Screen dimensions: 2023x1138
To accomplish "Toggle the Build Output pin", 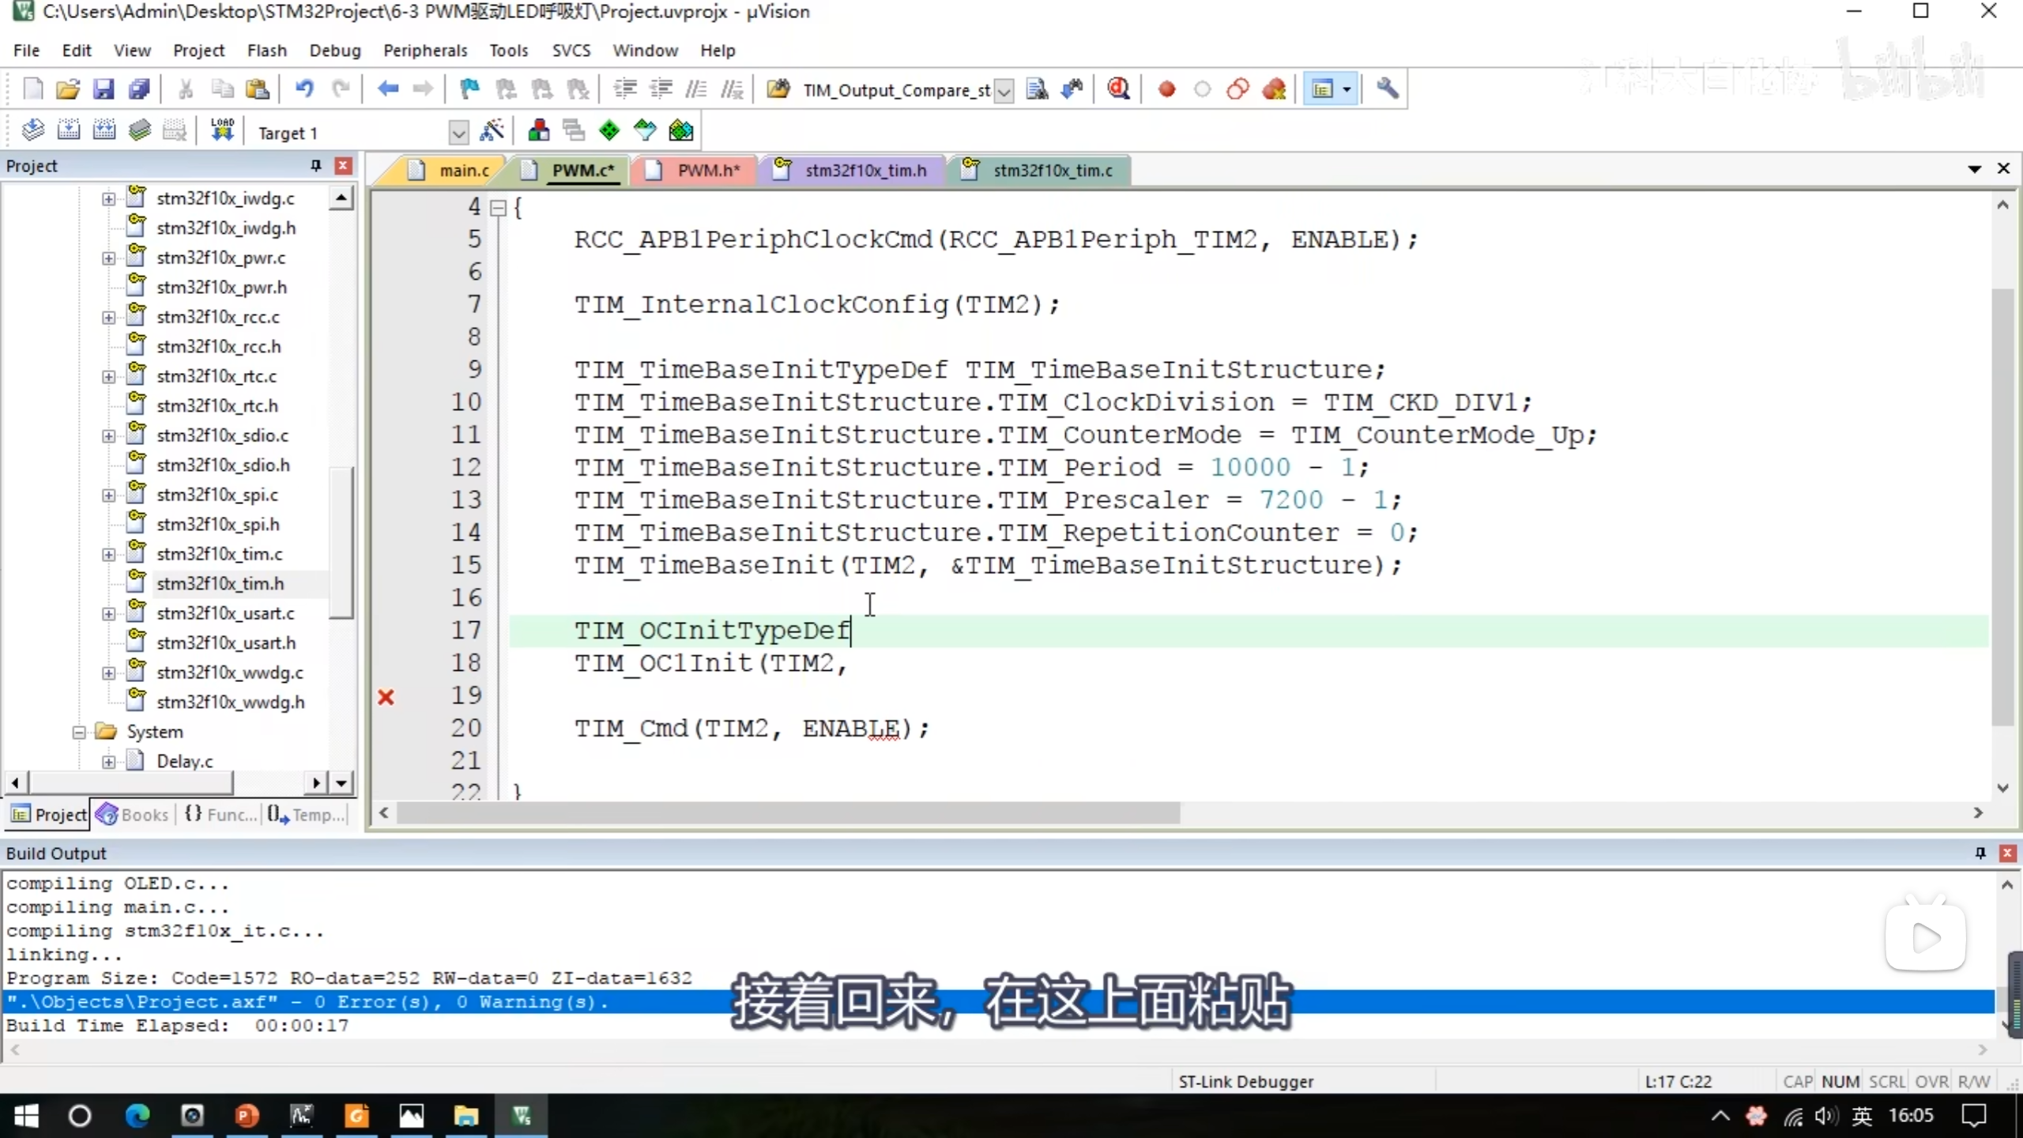I will pos(1980,853).
